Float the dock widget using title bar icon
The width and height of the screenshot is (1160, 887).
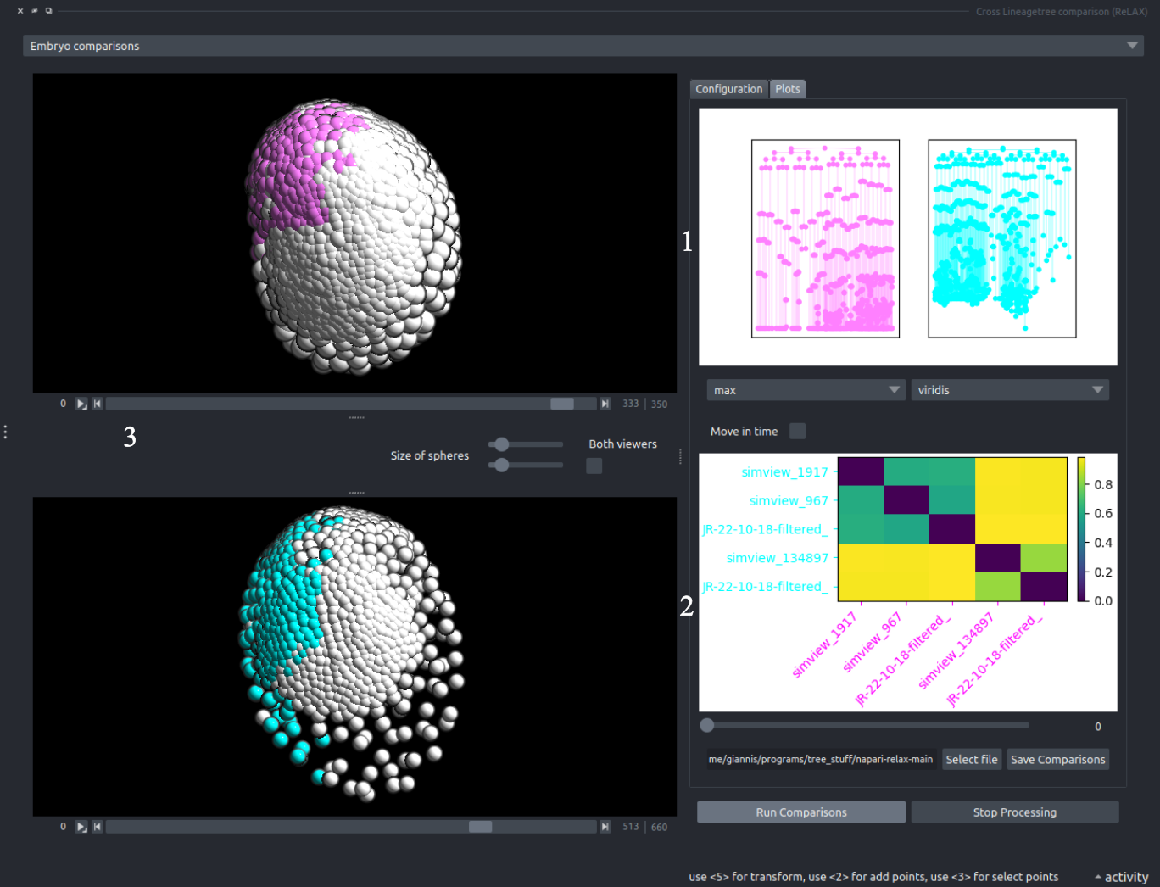(x=49, y=11)
